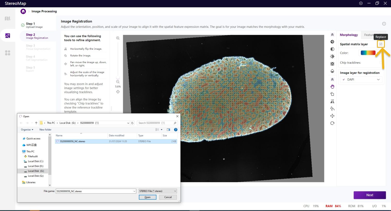Select the hand pan tool
The width and height of the screenshot is (391, 211).
(332, 87)
